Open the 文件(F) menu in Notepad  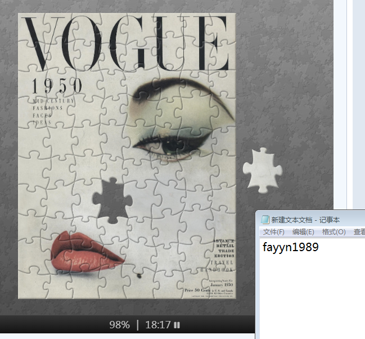(273, 232)
